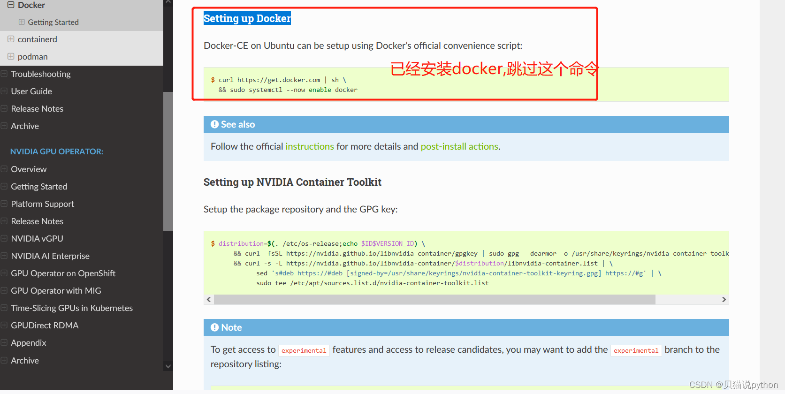This screenshot has width=785, height=394.
Task: Expand the GPUDirect RDMA sidebar entry
Action: pos(4,325)
